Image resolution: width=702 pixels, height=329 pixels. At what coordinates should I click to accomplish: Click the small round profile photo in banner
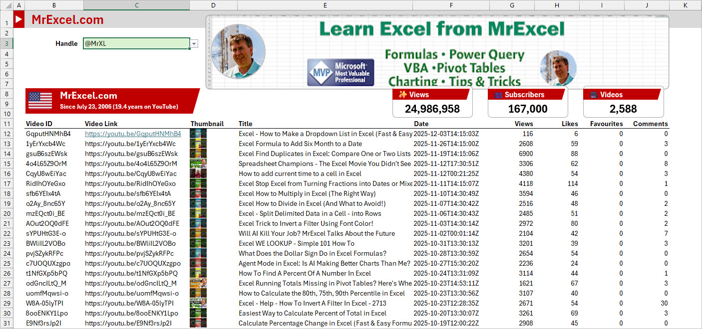coord(558,68)
